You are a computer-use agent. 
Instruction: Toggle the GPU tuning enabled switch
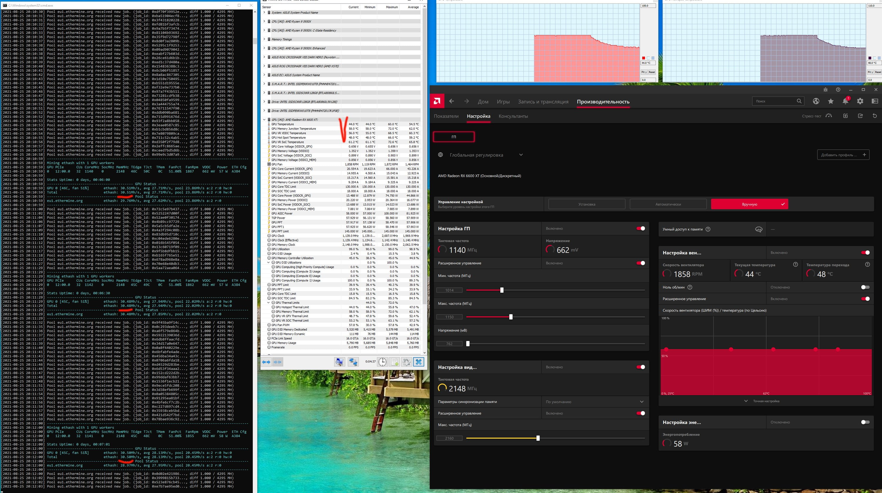(640, 228)
